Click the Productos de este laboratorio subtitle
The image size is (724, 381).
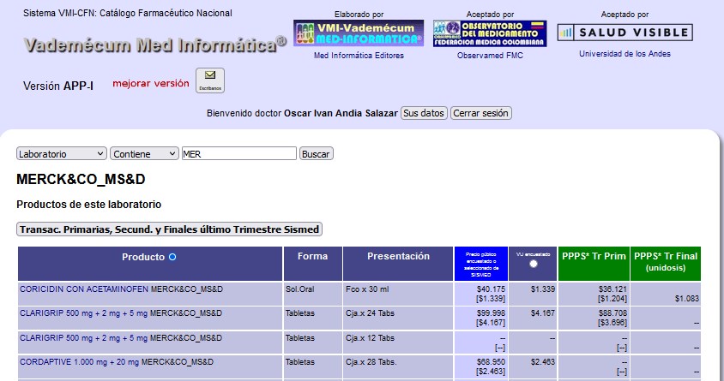(88, 204)
